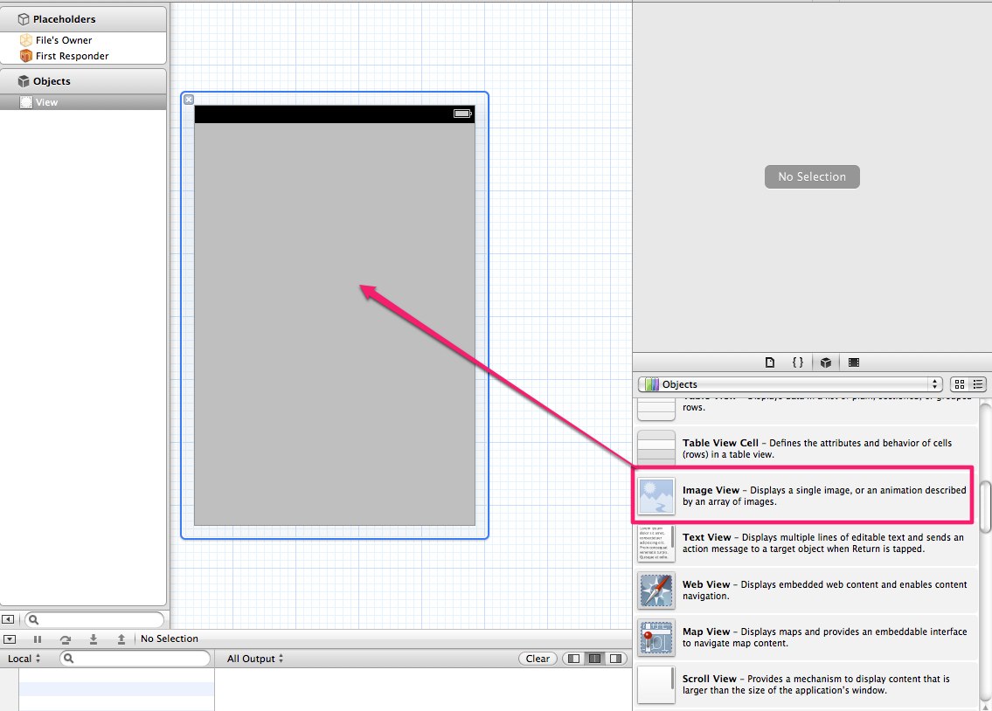The width and height of the screenshot is (992, 711).
Task: Click the Placeholders section header
Action: [84, 19]
